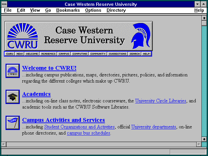Open the Directory menu
Screen dimensions: 208x156
pos(116,10)
